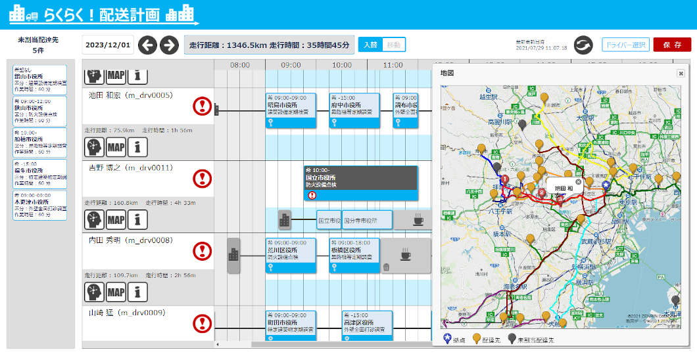Click the refresh sync icon
Viewport: 697px width, 354px height.
(583, 45)
